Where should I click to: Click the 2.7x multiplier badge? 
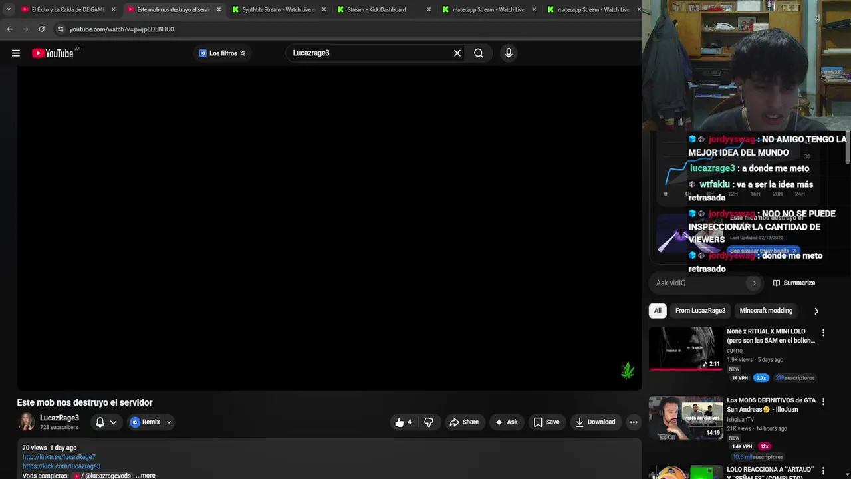tap(761, 378)
